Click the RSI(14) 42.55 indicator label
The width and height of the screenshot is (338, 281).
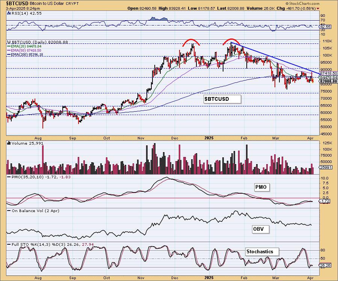coord(26,13)
